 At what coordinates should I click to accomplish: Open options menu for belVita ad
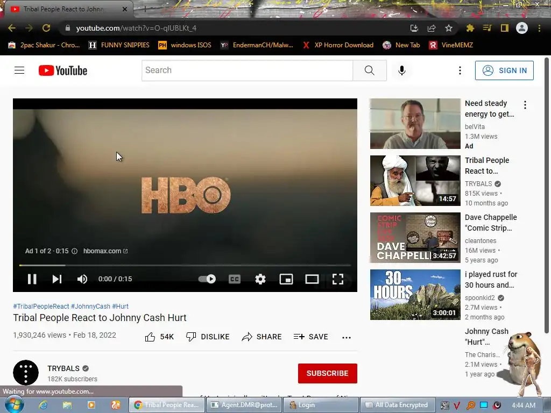pyautogui.click(x=525, y=105)
